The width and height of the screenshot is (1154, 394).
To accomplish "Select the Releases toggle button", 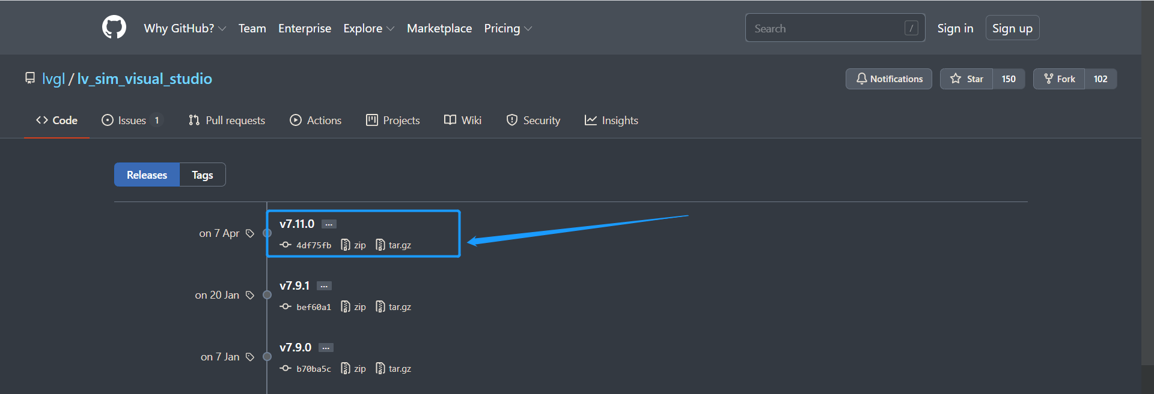I will click(147, 175).
